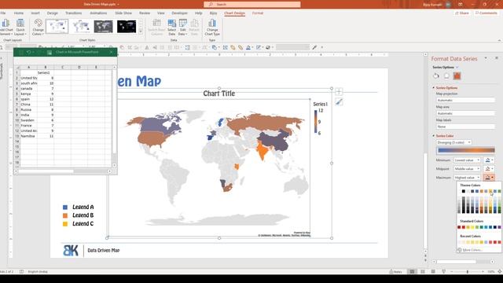
Task: Pick black theme color swatch
Action: 463,191
